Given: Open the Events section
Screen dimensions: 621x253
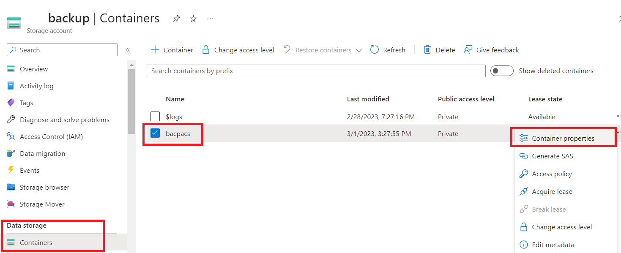Looking at the screenshot, I should click(29, 170).
